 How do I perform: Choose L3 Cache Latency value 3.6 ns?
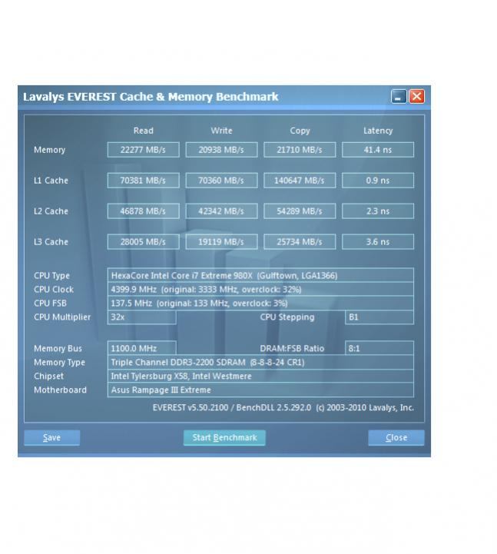pyautogui.click(x=378, y=242)
